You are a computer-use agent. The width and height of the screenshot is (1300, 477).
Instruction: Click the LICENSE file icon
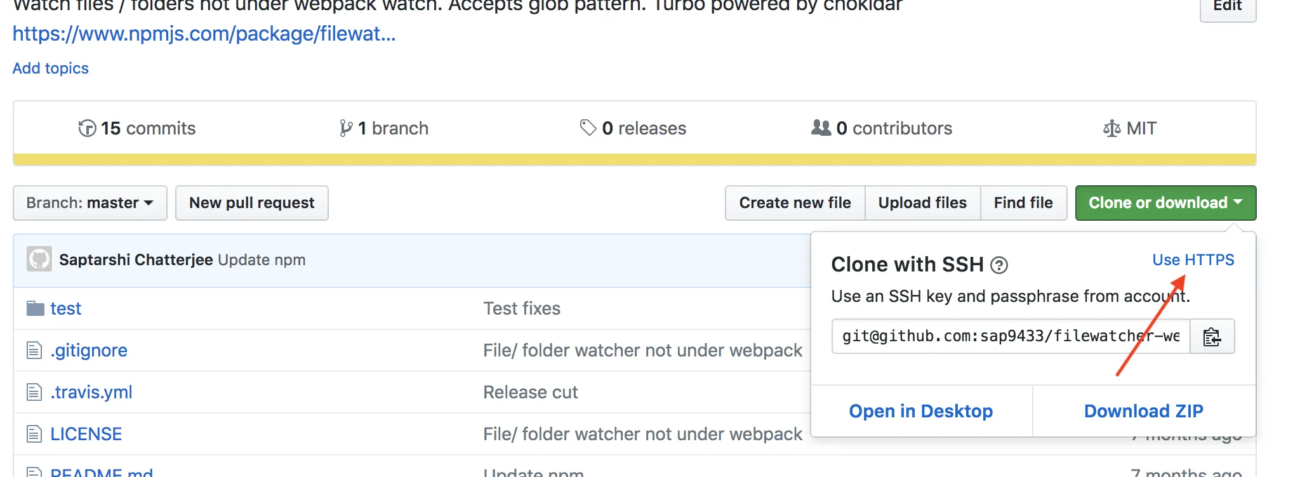pos(34,434)
